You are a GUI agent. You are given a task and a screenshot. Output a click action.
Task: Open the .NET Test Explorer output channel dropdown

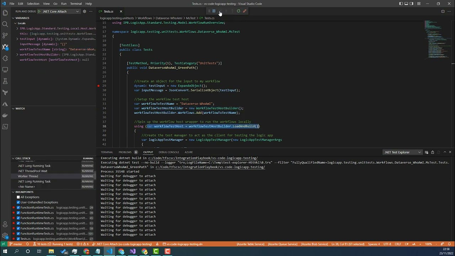pos(402,152)
